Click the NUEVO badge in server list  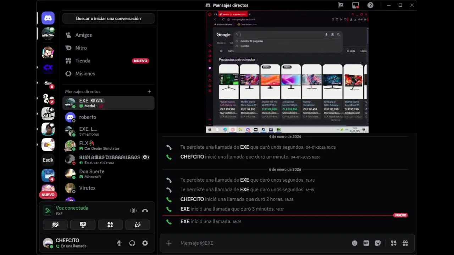coord(48,195)
